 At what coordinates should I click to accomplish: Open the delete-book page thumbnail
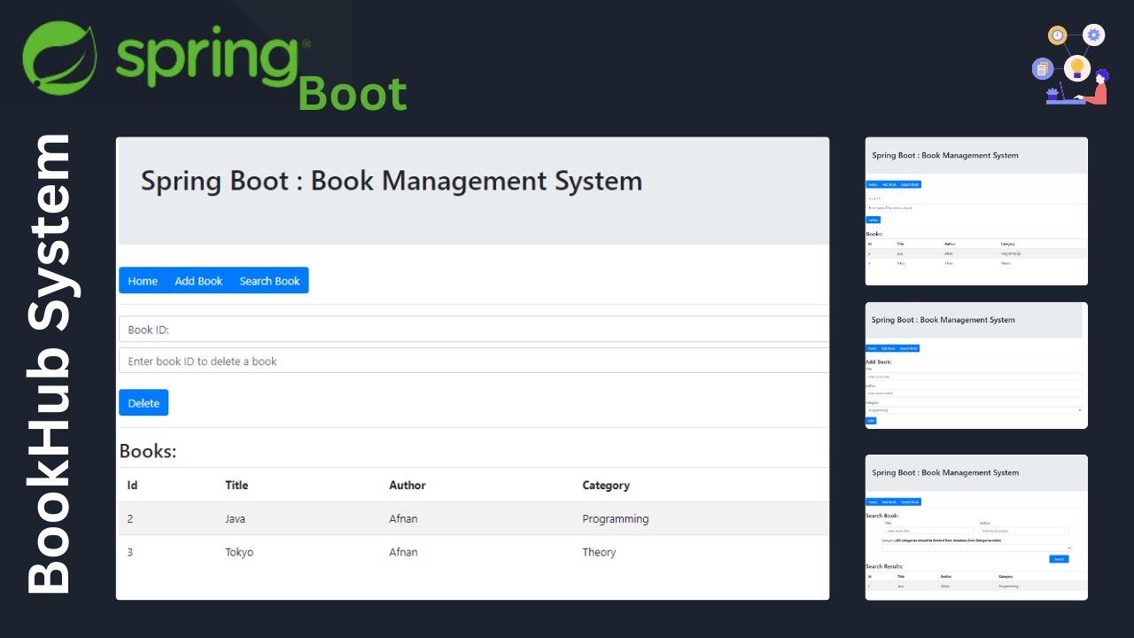click(976, 211)
